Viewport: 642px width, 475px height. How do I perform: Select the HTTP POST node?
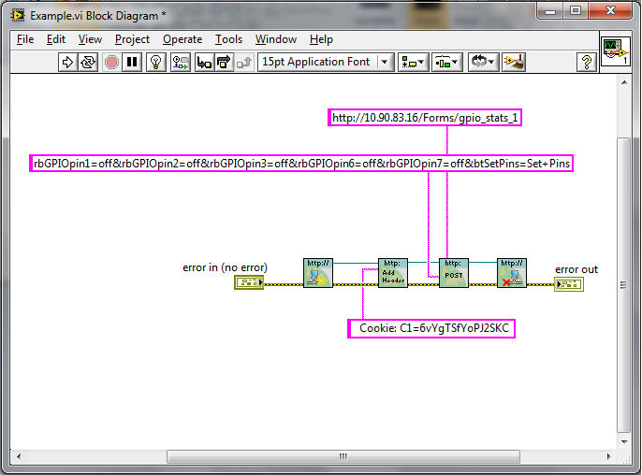coord(454,273)
